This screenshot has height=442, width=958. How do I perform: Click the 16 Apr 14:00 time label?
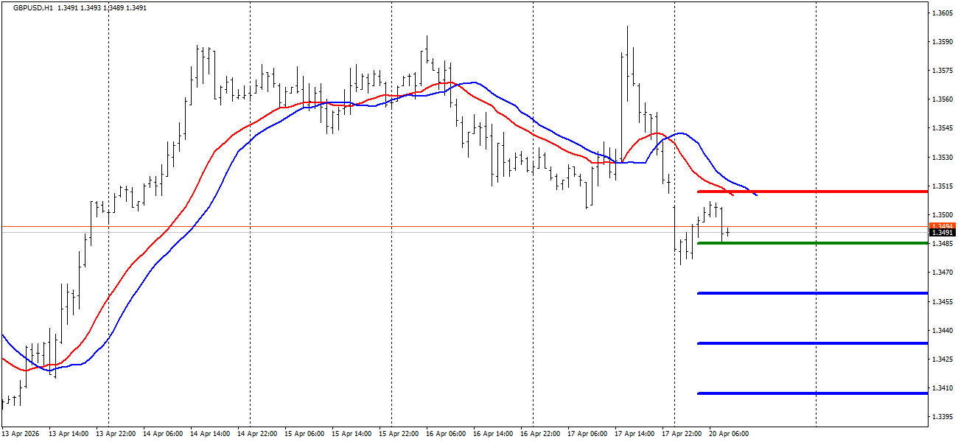[x=493, y=434]
